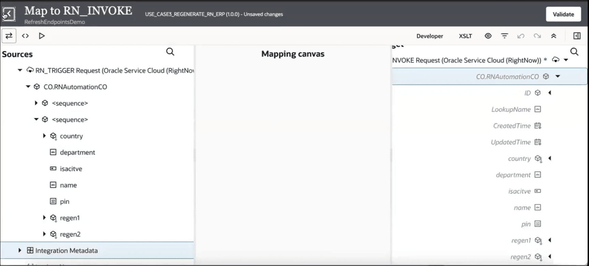Select target department element

tap(513, 175)
